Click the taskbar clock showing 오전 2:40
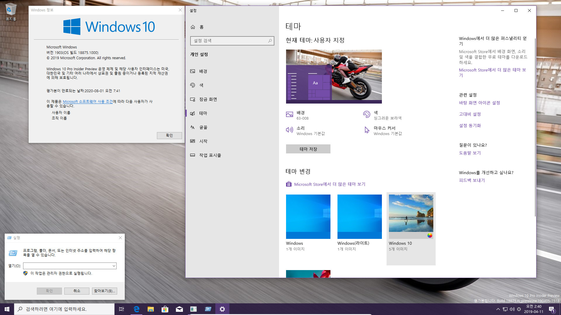561x315 pixels. pyautogui.click(x=534, y=309)
